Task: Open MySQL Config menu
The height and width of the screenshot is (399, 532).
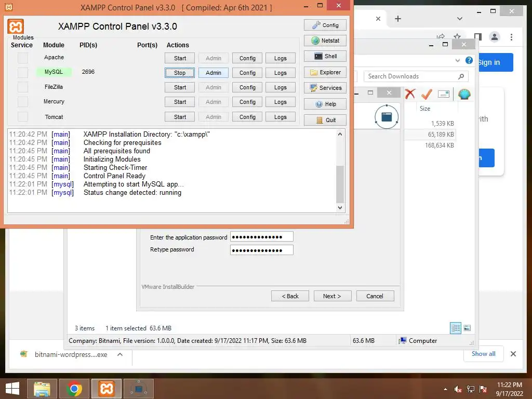Action: point(247,73)
